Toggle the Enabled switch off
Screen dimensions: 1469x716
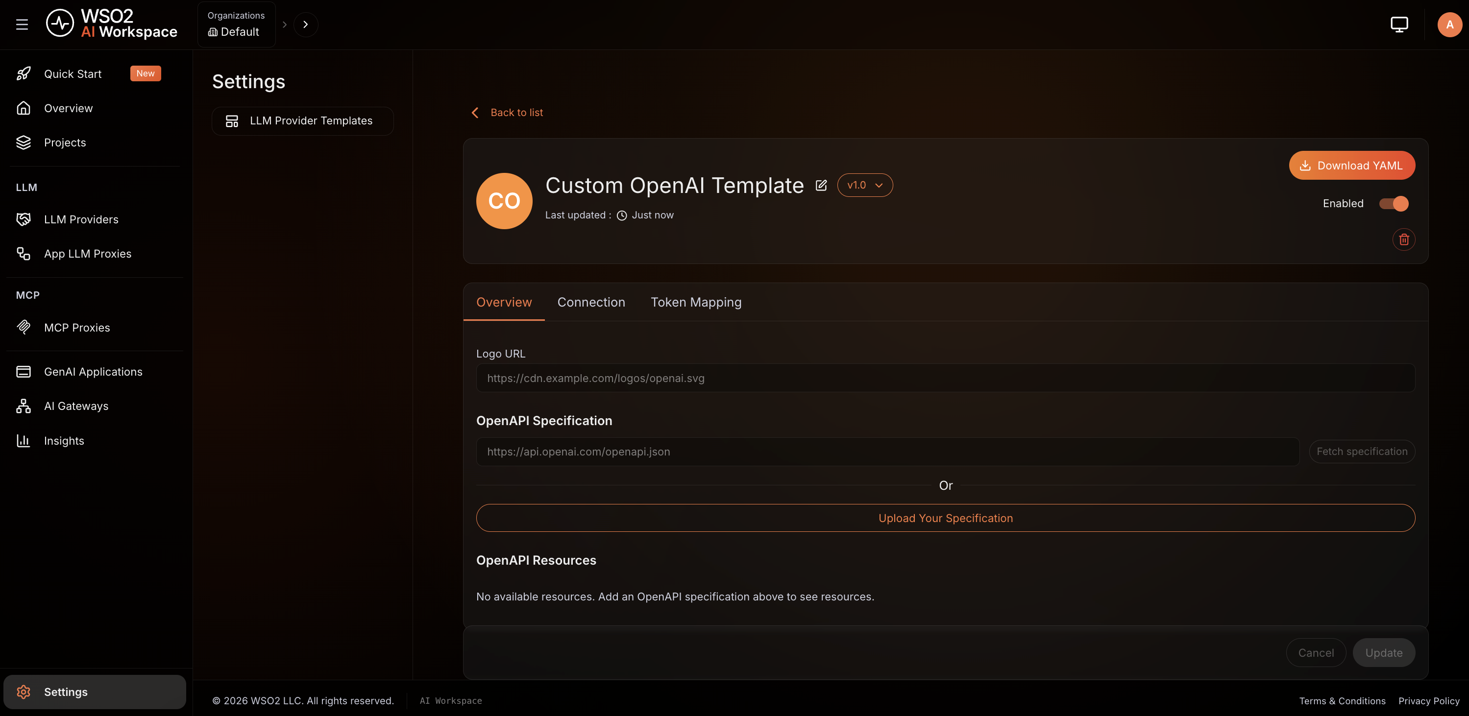point(1394,204)
